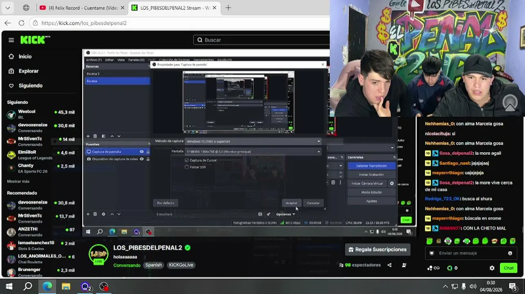Open the browser tab list chevron
This screenshot has height=294, width=525.
click(x=8, y=8)
